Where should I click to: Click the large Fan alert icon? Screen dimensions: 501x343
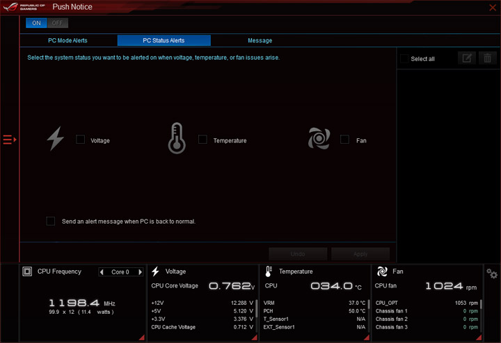319,138
